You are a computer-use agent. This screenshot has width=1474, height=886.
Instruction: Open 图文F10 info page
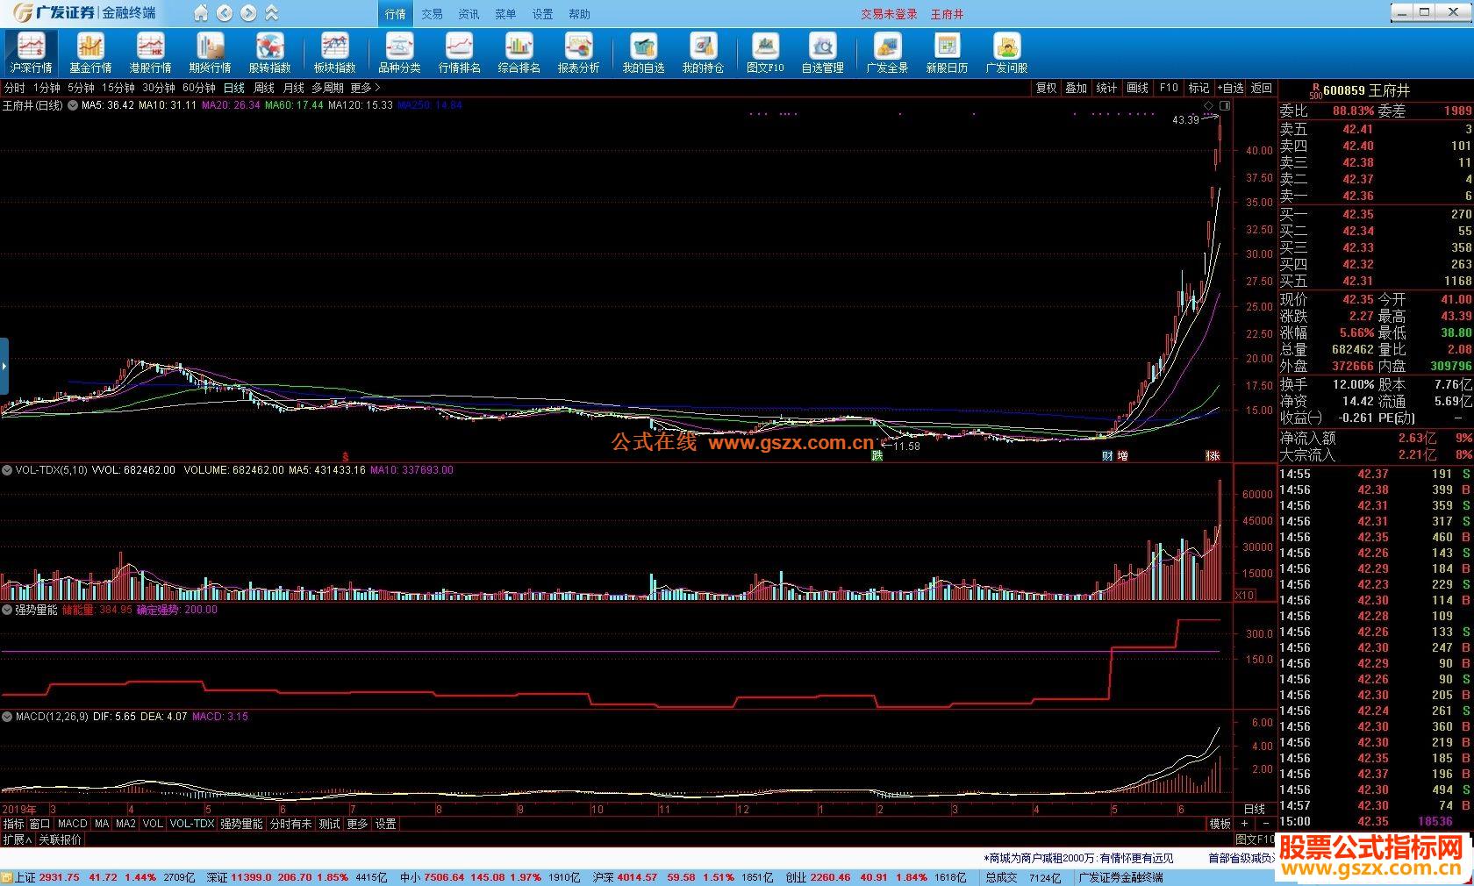tap(765, 53)
